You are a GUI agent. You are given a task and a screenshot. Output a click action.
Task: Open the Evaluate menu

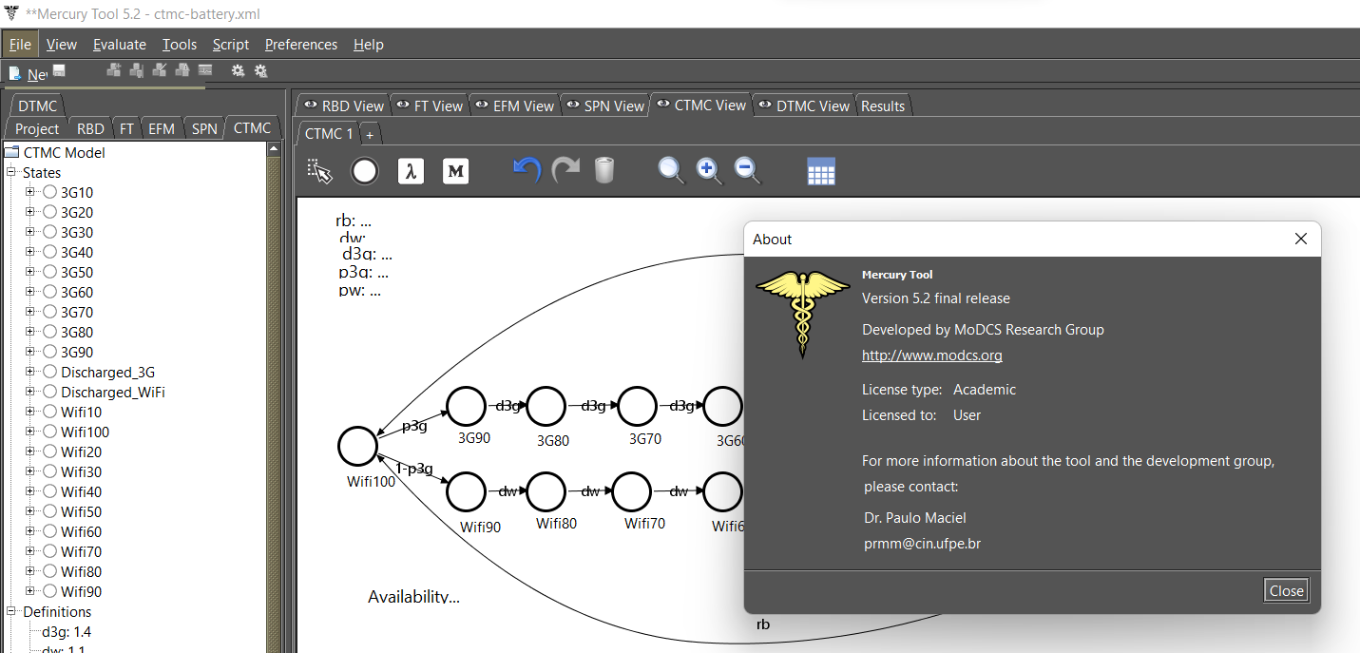pyautogui.click(x=120, y=44)
